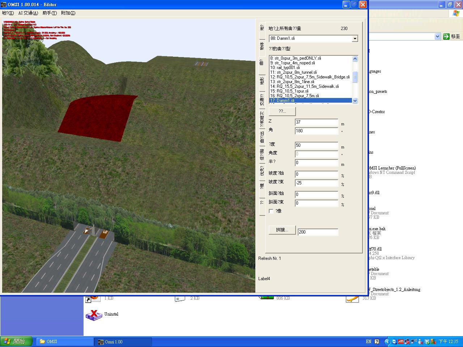Click the green Go arrow icon
The height and width of the screenshot is (347, 463).
click(446, 37)
